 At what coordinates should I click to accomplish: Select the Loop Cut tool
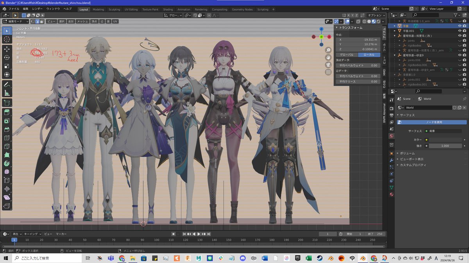7,138
